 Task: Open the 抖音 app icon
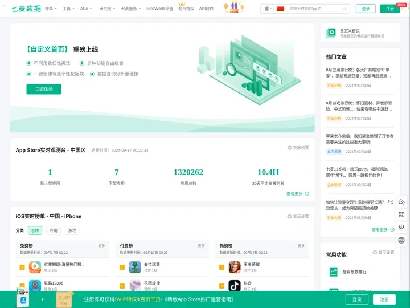[x=235, y=286]
